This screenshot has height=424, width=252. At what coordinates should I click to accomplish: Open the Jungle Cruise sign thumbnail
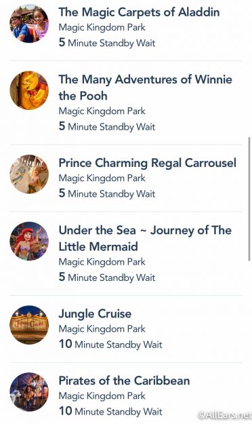29,325
